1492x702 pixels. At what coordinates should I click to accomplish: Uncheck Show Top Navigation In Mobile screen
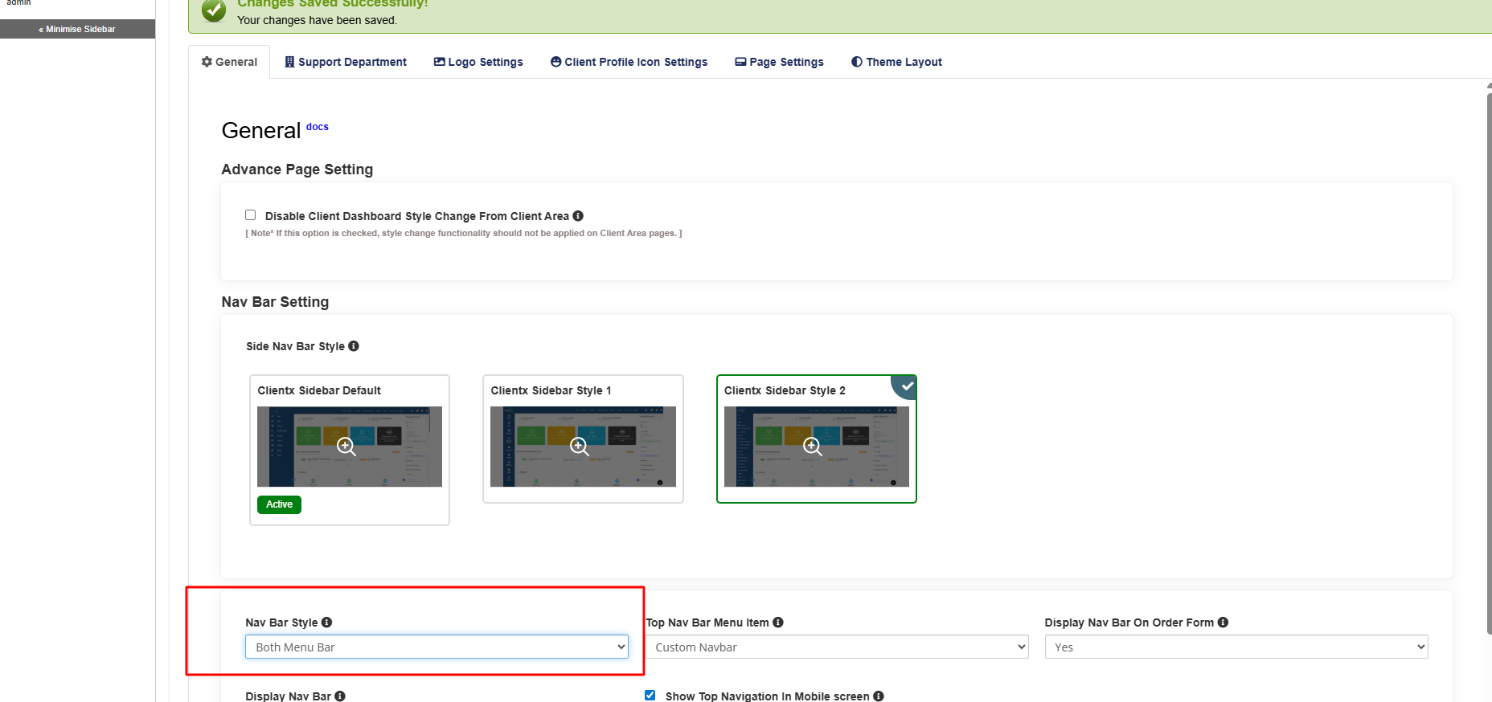pyautogui.click(x=650, y=696)
